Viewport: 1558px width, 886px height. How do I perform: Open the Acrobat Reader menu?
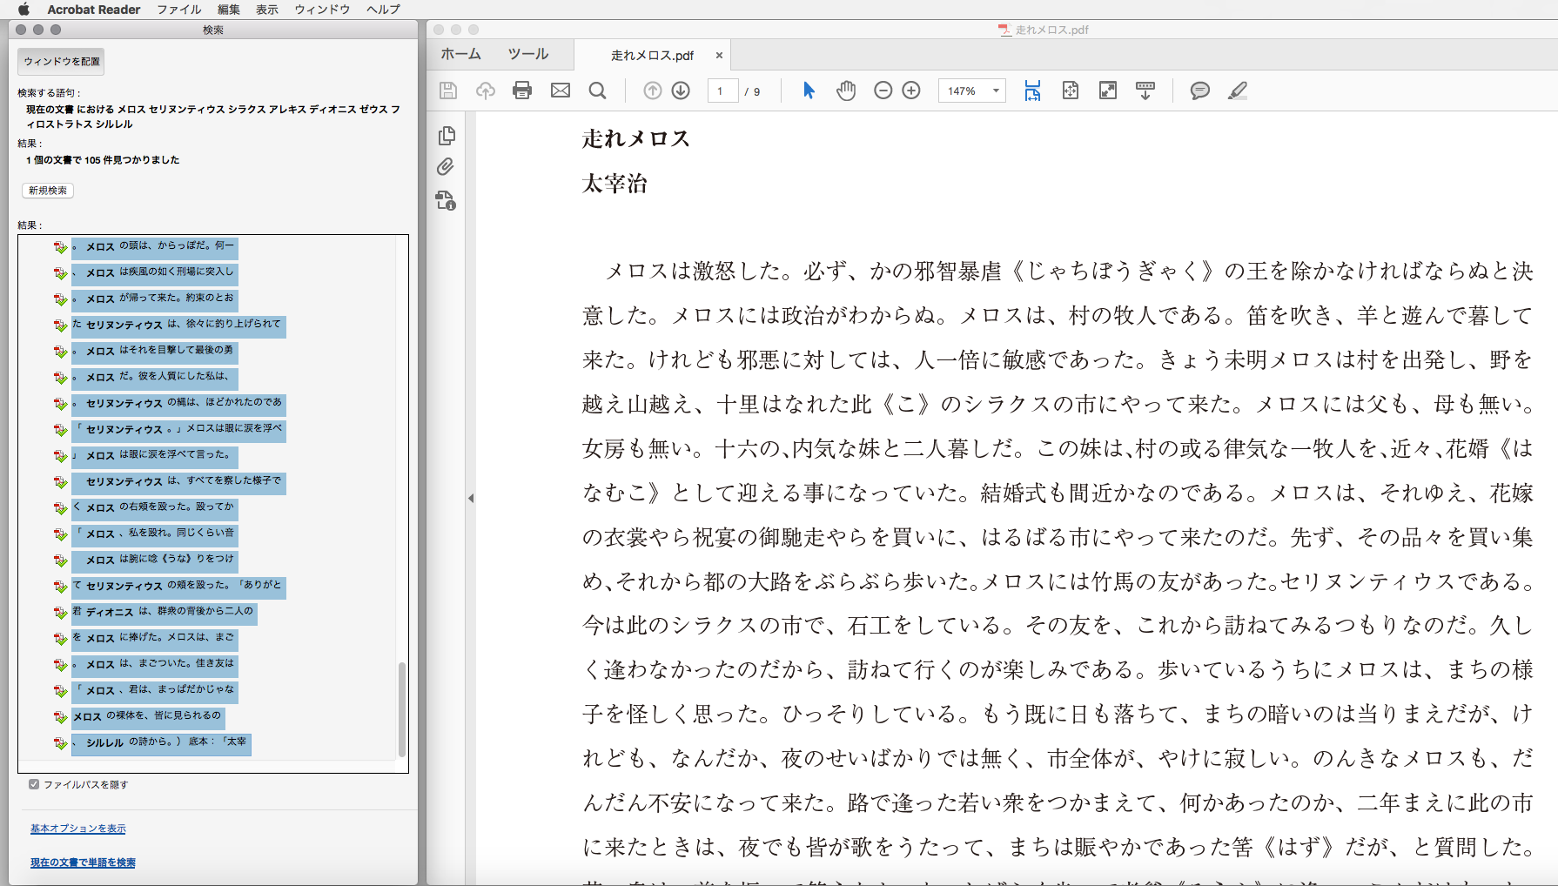pyautogui.click(x=94, y=9)
